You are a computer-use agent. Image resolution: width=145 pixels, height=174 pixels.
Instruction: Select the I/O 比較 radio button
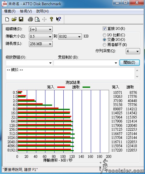tap(104, 35)
